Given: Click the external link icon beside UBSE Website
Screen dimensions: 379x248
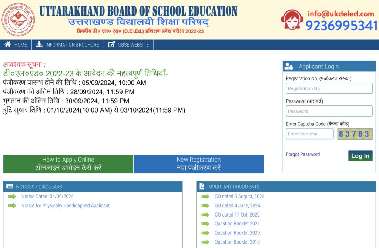Looking at the screenshot, I should [111, 44].
